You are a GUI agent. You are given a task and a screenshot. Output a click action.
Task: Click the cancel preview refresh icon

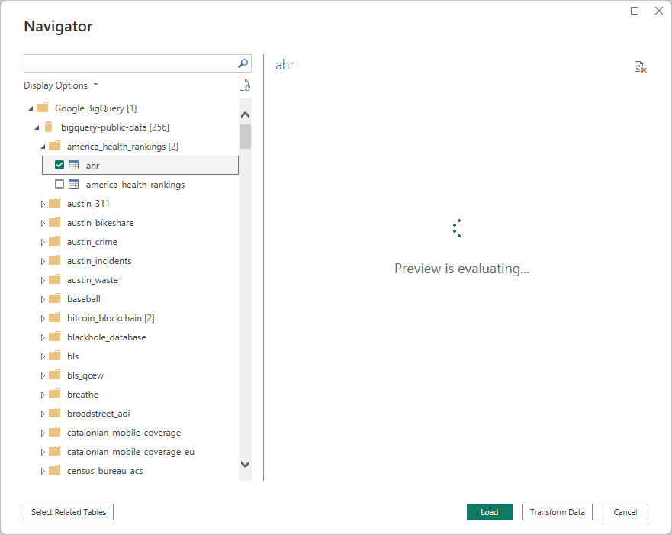pos(640,67)
